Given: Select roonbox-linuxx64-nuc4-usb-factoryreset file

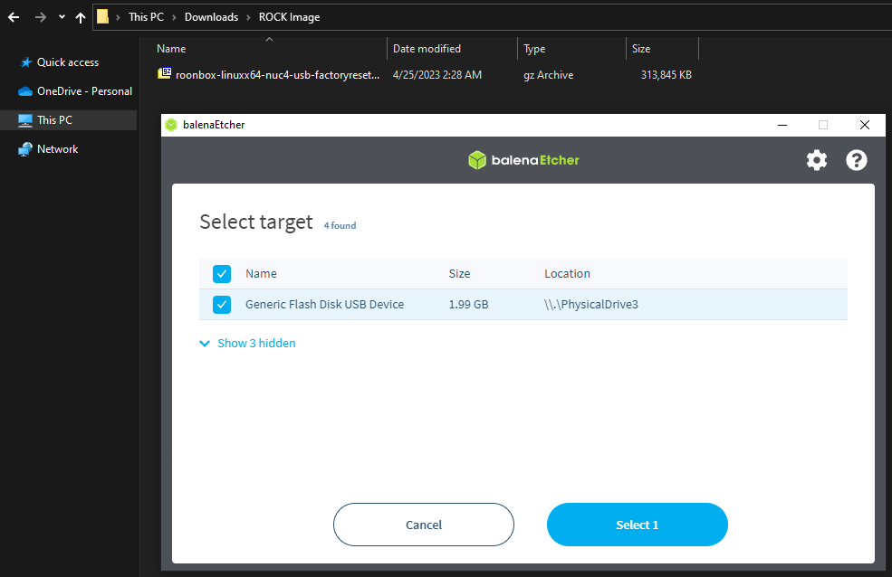Looking at the screenshot, I should 278,75.
